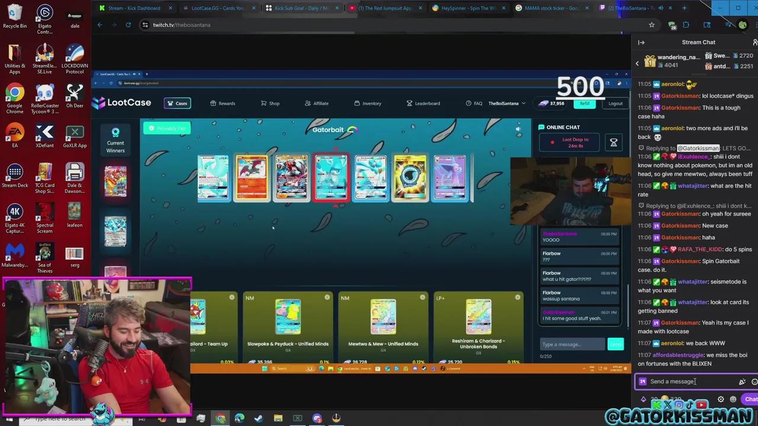Open TCG Card Shop Simulator desktop icon

pyautogui.click(x=44, y=179)
